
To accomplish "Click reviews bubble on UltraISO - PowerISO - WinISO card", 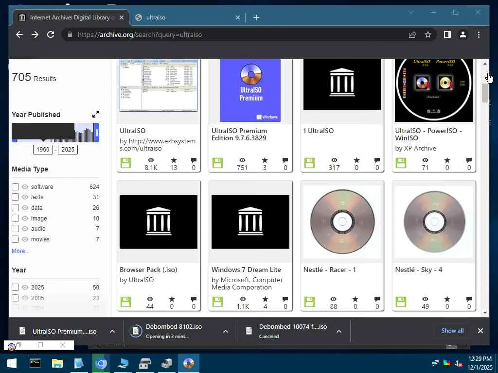I will pos(469,160).
